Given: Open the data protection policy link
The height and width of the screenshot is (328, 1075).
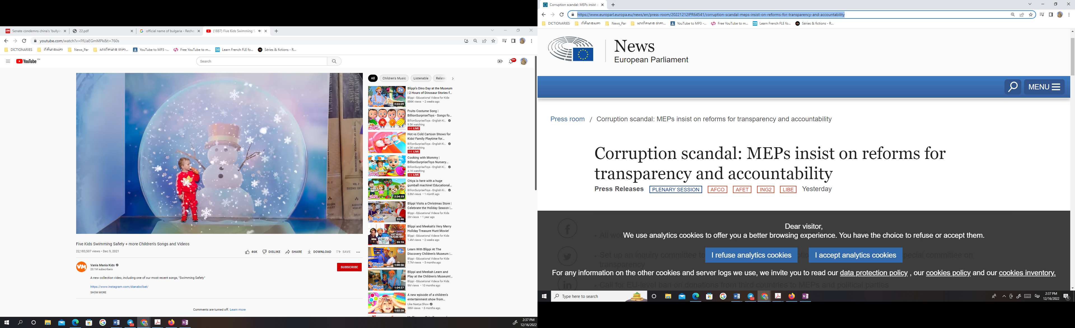Looking at the screenshot, I should pyautogui.click(x=873, y=273).
